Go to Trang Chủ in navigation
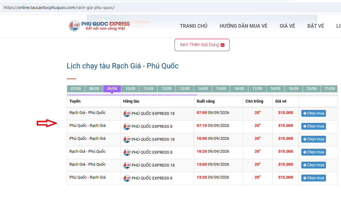The height and width of the screenshot is (198, 341). click(x=194, y=26)
